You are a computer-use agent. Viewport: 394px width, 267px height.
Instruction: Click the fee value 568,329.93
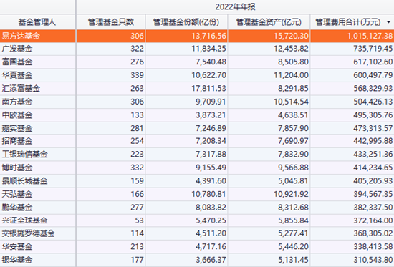tap(373, 89)
